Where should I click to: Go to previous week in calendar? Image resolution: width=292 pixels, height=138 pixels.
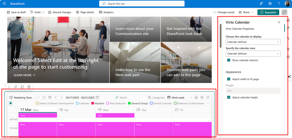click(56, 97)
